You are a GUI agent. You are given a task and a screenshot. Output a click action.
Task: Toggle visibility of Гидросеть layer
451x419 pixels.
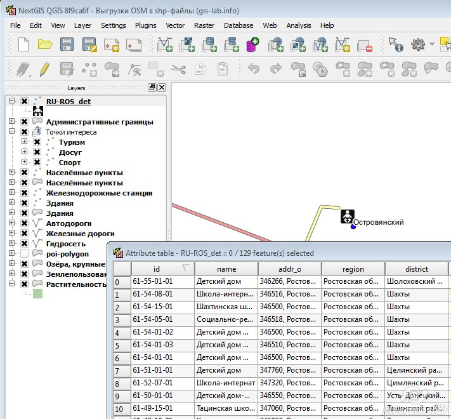(x=25, y=243)
